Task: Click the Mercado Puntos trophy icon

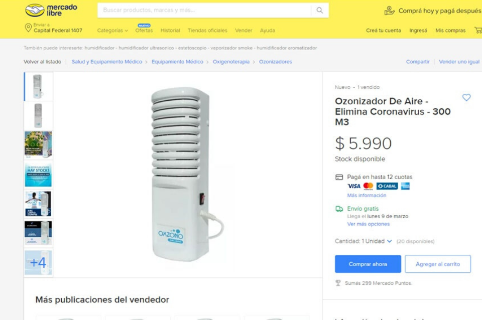Action: point(338,283)
